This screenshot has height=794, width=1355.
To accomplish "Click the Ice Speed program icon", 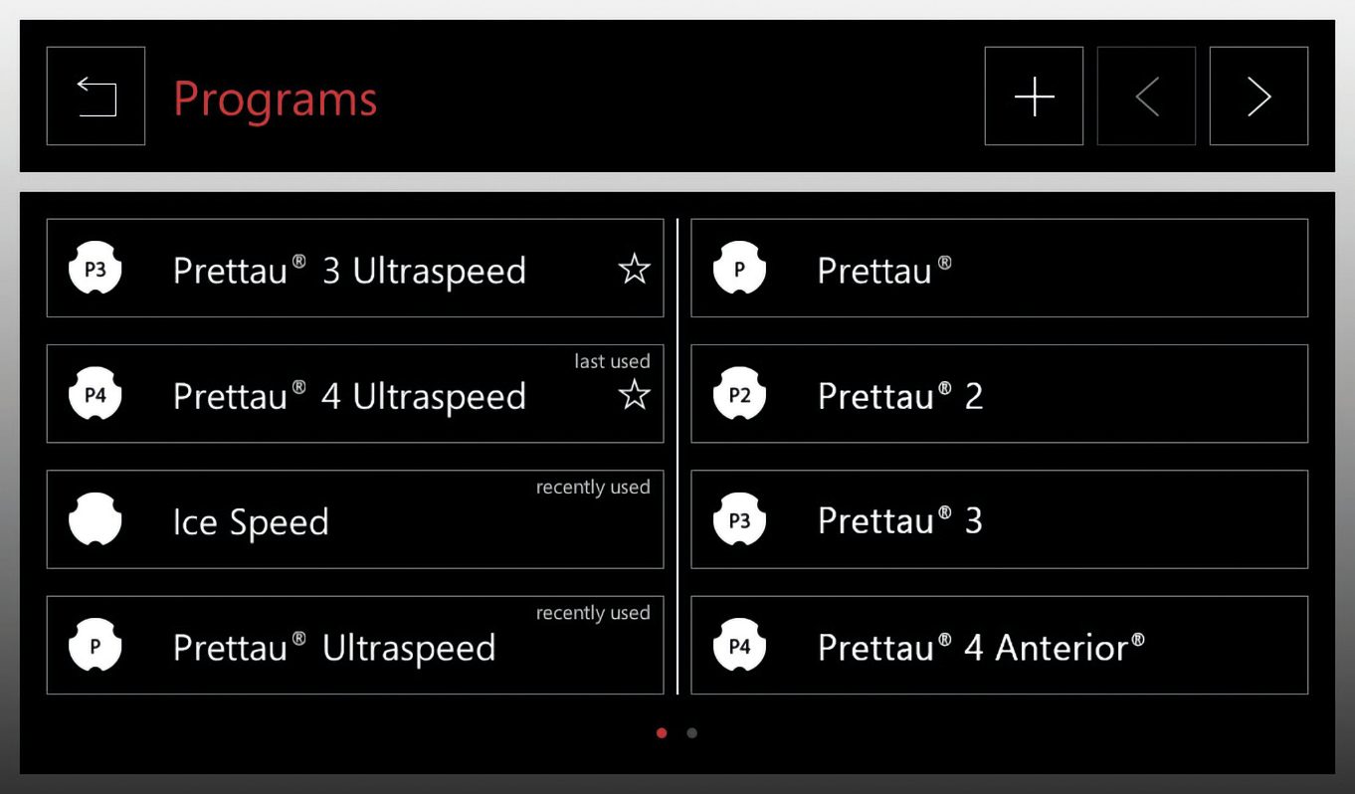I will click(96, 520).
